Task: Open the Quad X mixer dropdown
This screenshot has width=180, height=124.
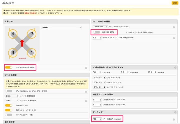Action: pyautogui.click(x=61, y=27)
